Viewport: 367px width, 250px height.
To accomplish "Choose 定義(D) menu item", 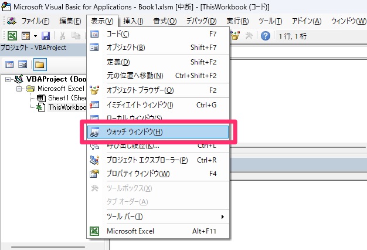I will pos(158,62).
